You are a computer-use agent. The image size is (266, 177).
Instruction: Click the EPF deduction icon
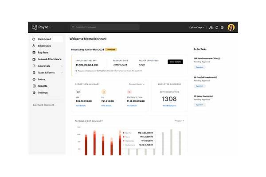(78, 92)
